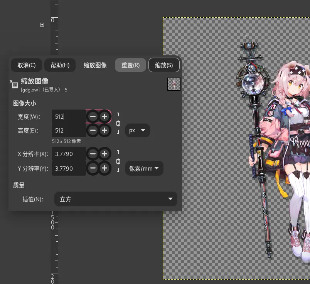Click the plus button for width
Screen dimensions: 310x284
[104, 116]
